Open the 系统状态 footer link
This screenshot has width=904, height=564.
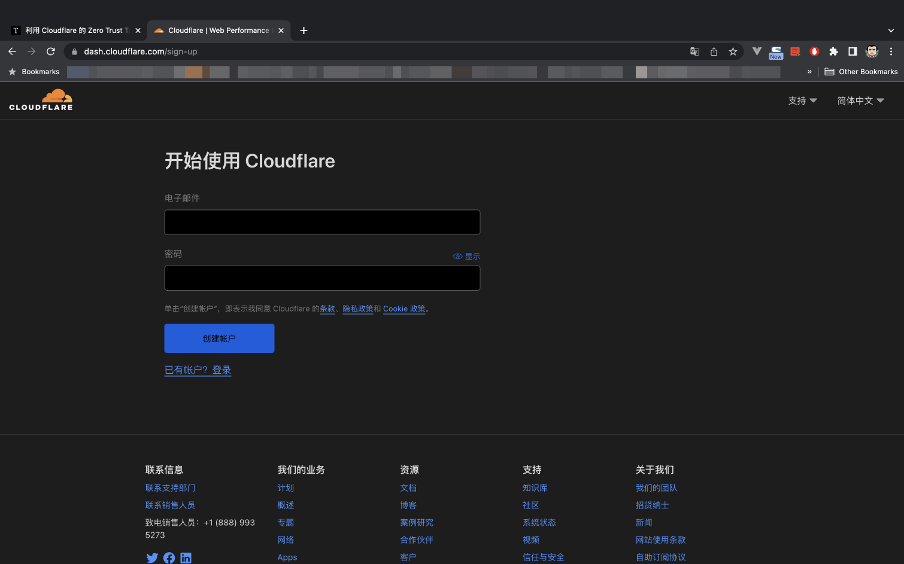[x=539, y=523]
